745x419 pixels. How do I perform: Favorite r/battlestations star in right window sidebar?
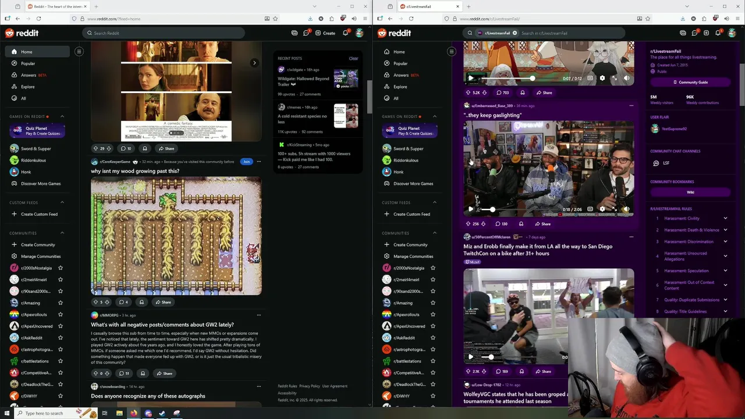pyautogui.click(x=433, y=361)
